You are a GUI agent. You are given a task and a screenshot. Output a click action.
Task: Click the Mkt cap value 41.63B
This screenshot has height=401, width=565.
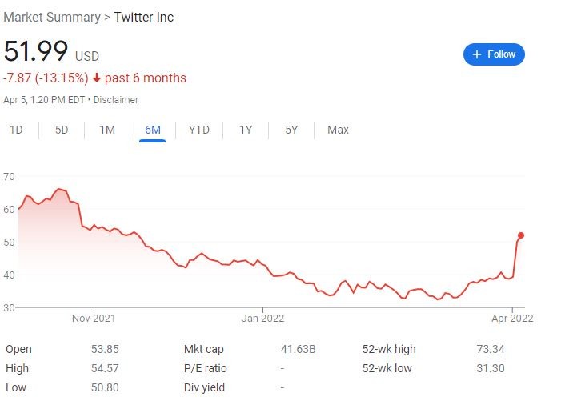point(299,349)
